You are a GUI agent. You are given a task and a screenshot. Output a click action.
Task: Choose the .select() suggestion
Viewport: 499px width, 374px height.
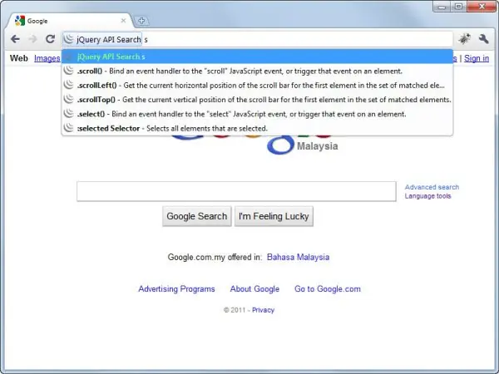point(257,114)
